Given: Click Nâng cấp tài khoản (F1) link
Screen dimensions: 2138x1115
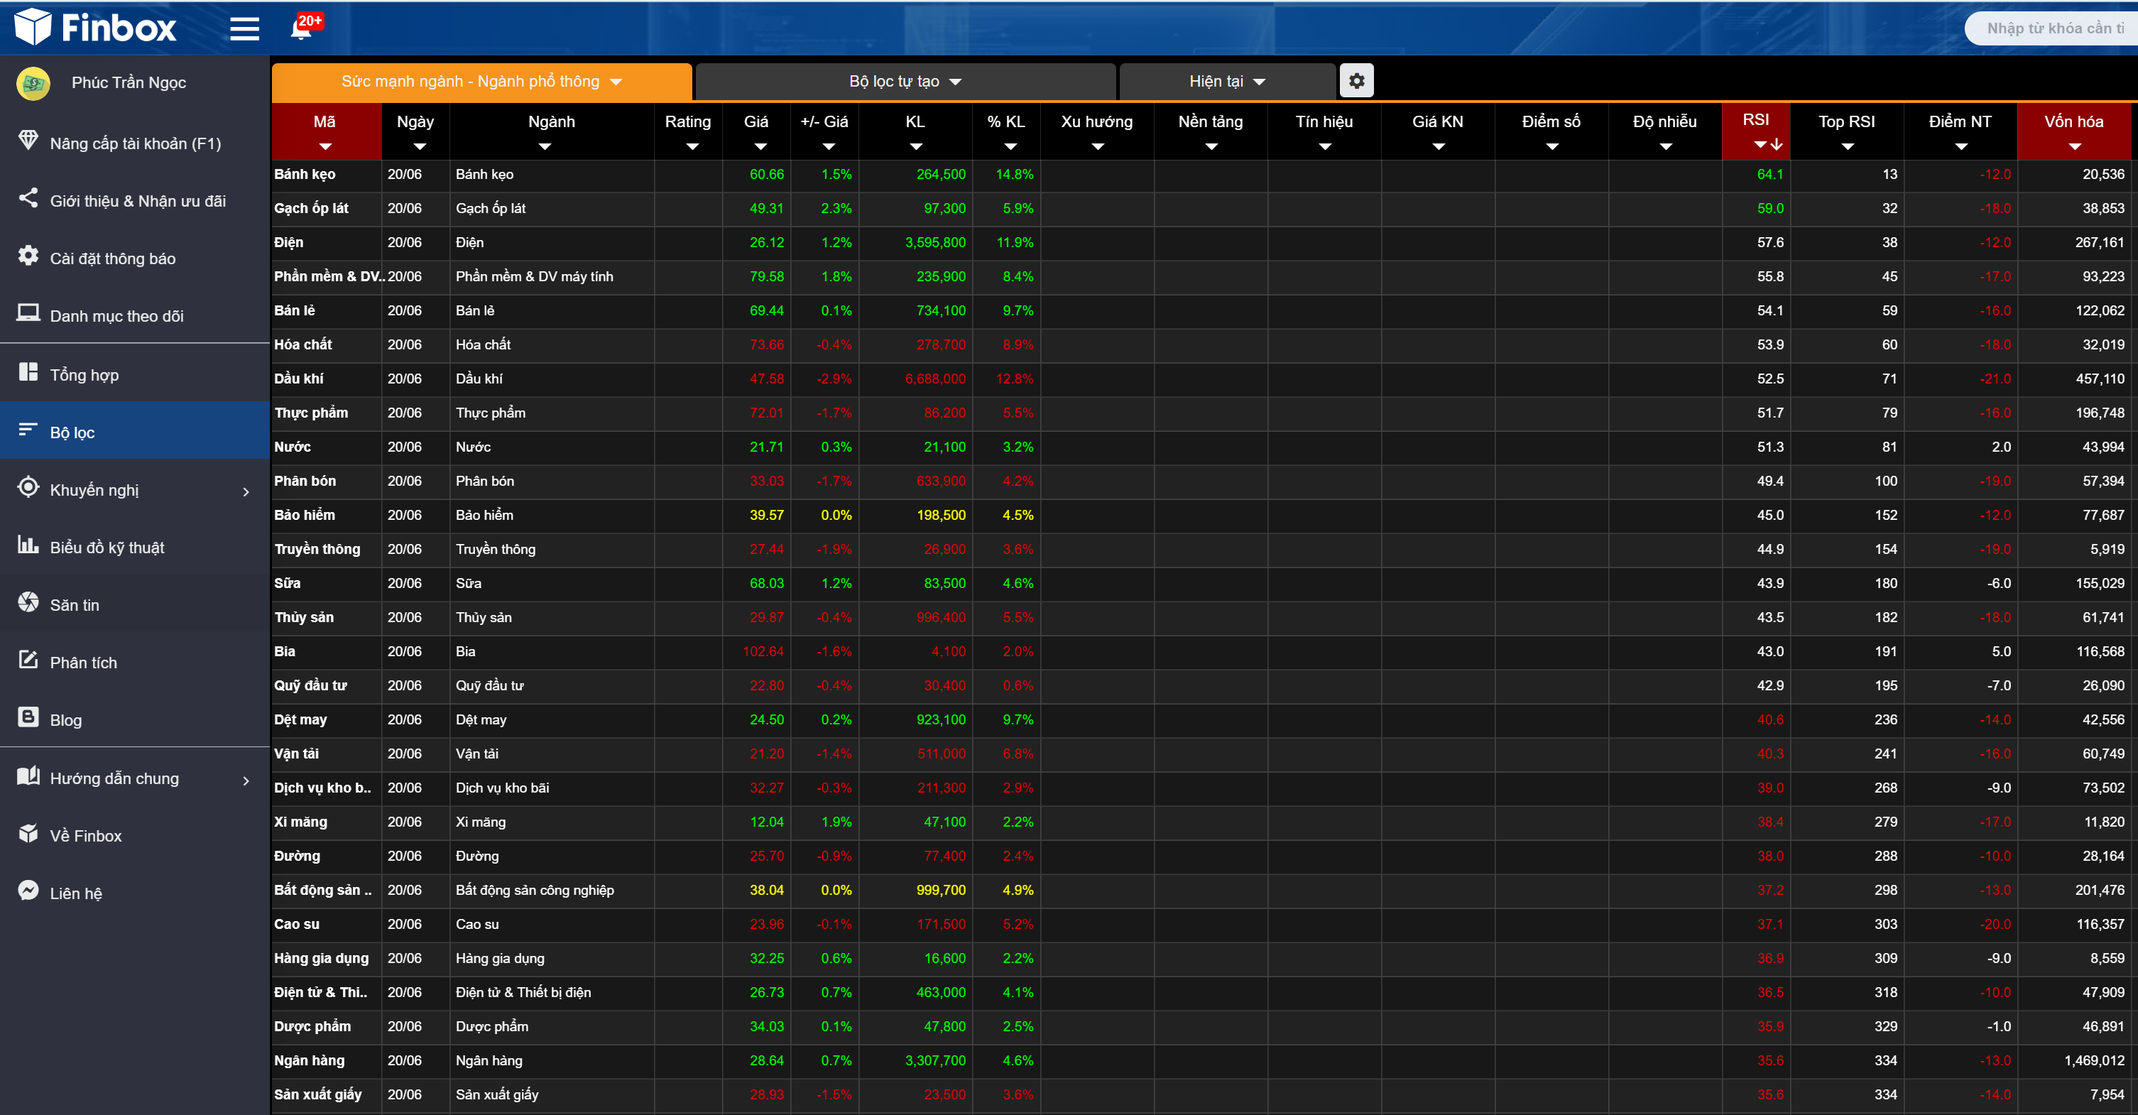Looking at the screenshot, I should pos(136,143).
